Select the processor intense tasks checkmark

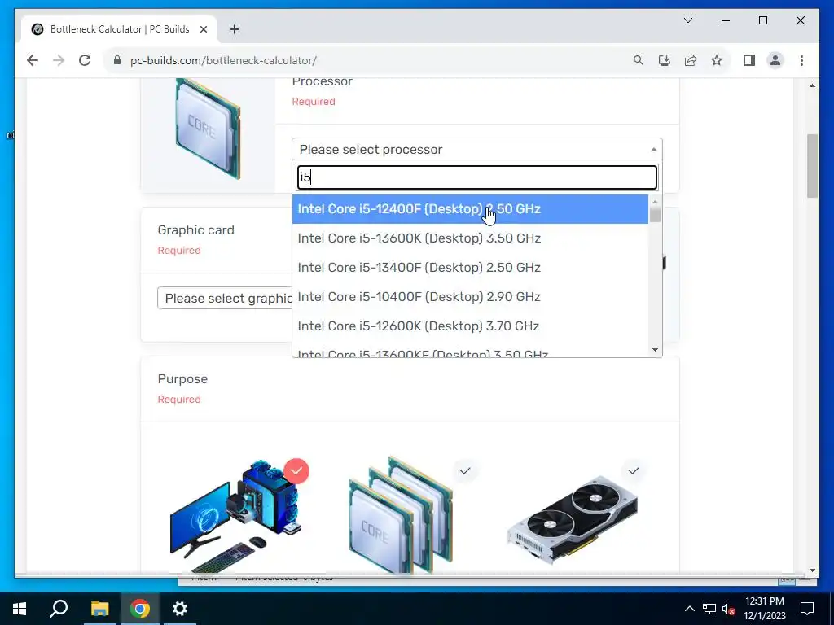pyautogui.click(x=465, y=471)
